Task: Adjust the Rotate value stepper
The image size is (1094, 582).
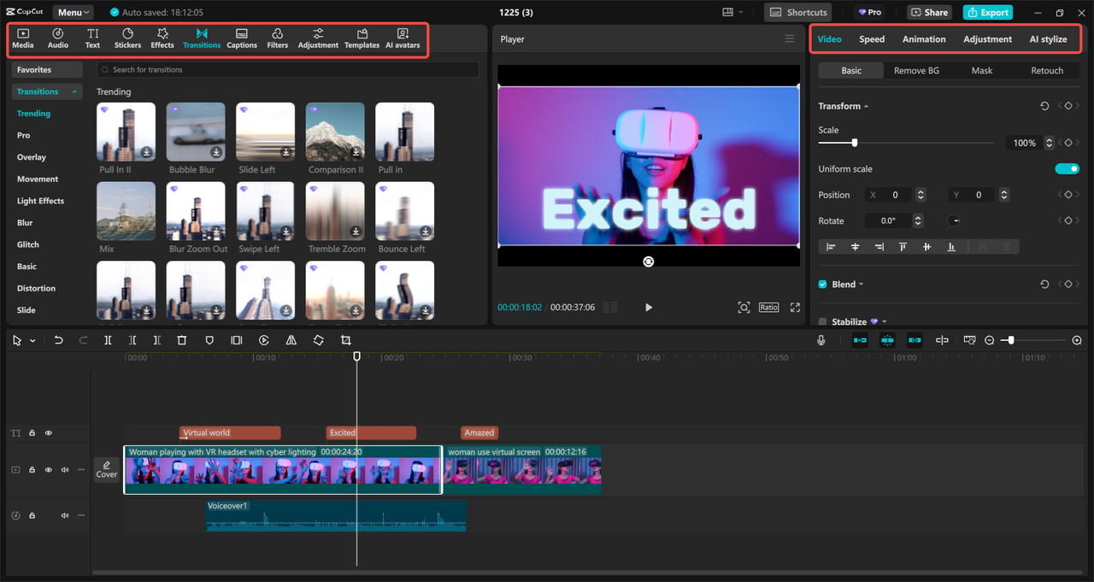Action: 918,220
